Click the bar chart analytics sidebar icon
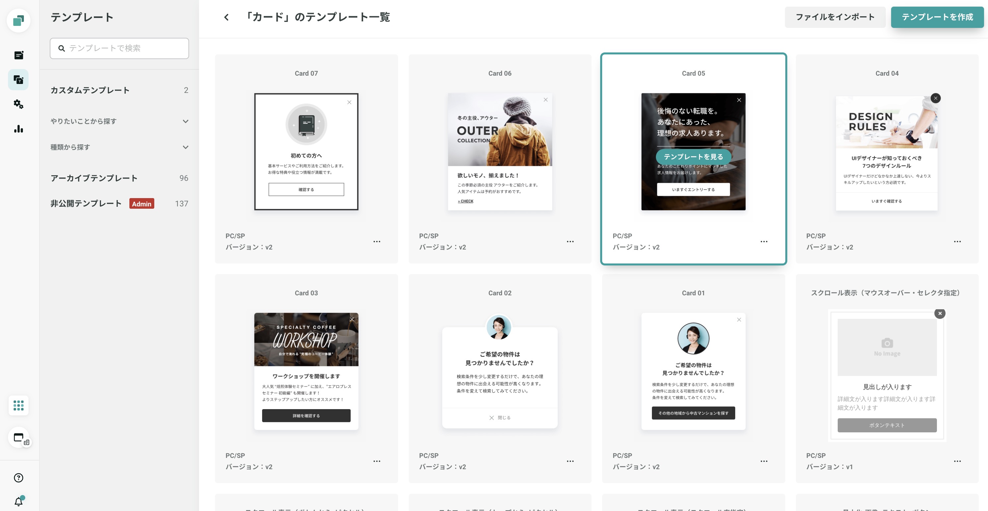 (x=18, y=129)
